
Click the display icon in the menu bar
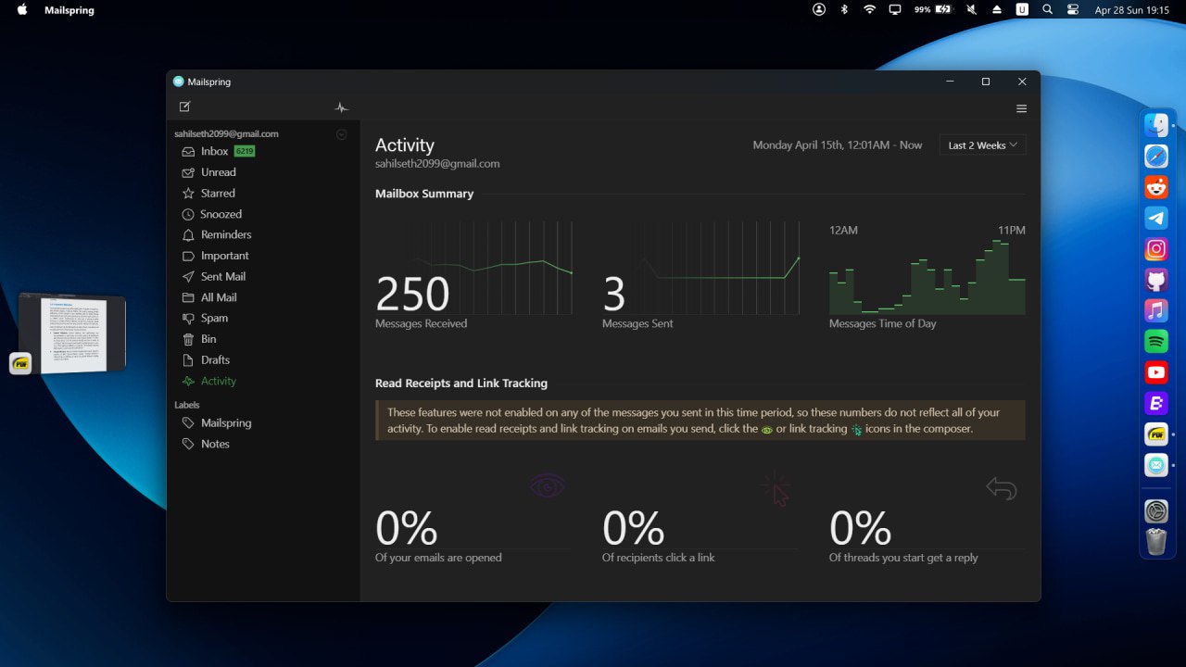[895, 9]
